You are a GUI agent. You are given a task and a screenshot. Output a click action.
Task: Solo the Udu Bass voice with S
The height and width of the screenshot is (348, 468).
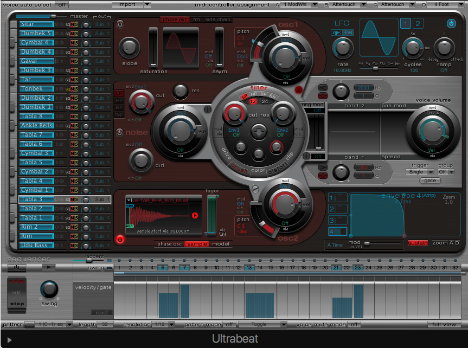76,246
